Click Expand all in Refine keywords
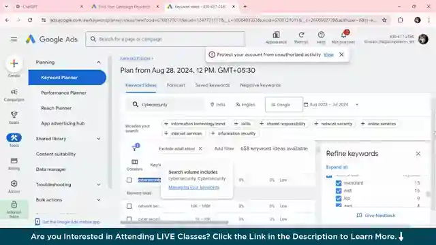Viewport: 436px width, 245px height. coord(337,167)
